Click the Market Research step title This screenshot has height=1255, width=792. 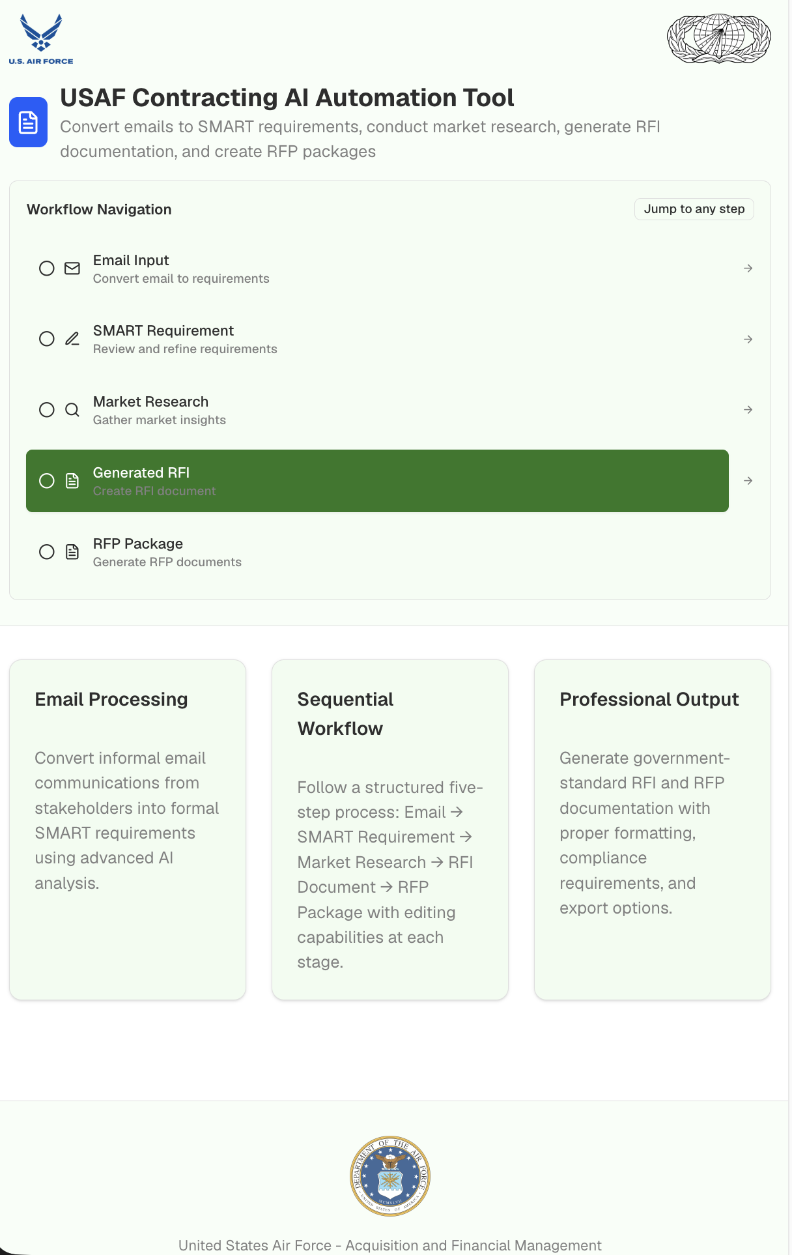point(150,401)
